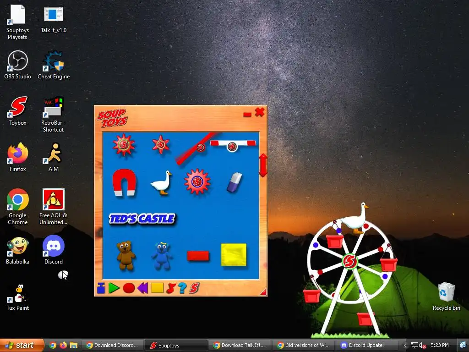Select the Recycle Bin icon

(x=446, y=296)
